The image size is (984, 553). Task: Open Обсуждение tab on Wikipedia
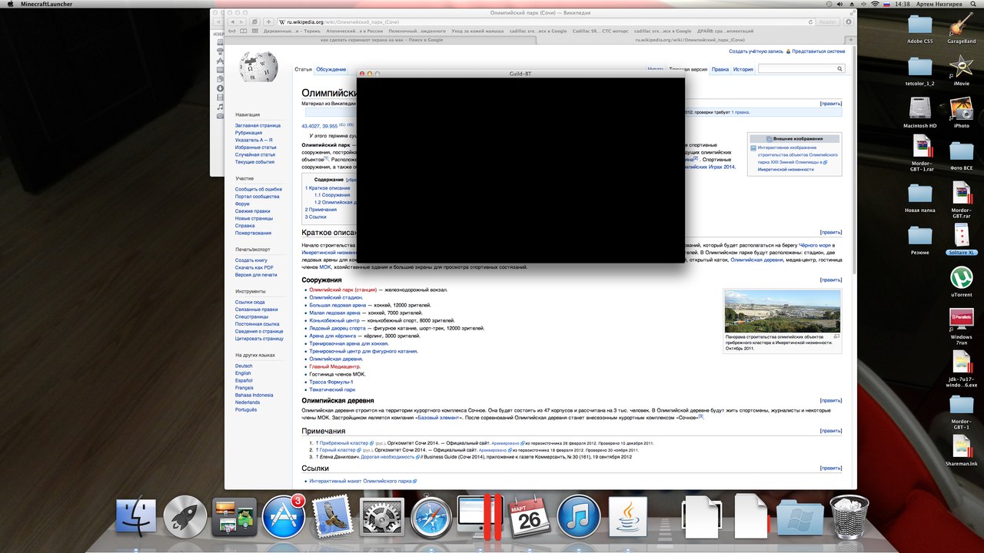[x=331, y=69]
